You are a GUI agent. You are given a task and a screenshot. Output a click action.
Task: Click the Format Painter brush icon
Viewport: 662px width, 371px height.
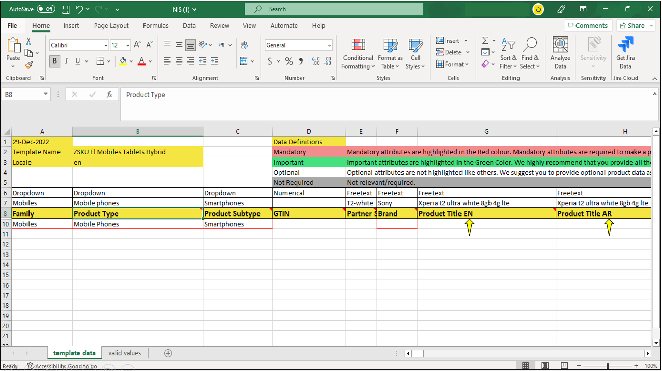coord(29,65)
